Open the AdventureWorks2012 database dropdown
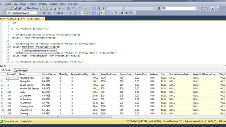This screenshot has height=127, width=226. point(36,13)
